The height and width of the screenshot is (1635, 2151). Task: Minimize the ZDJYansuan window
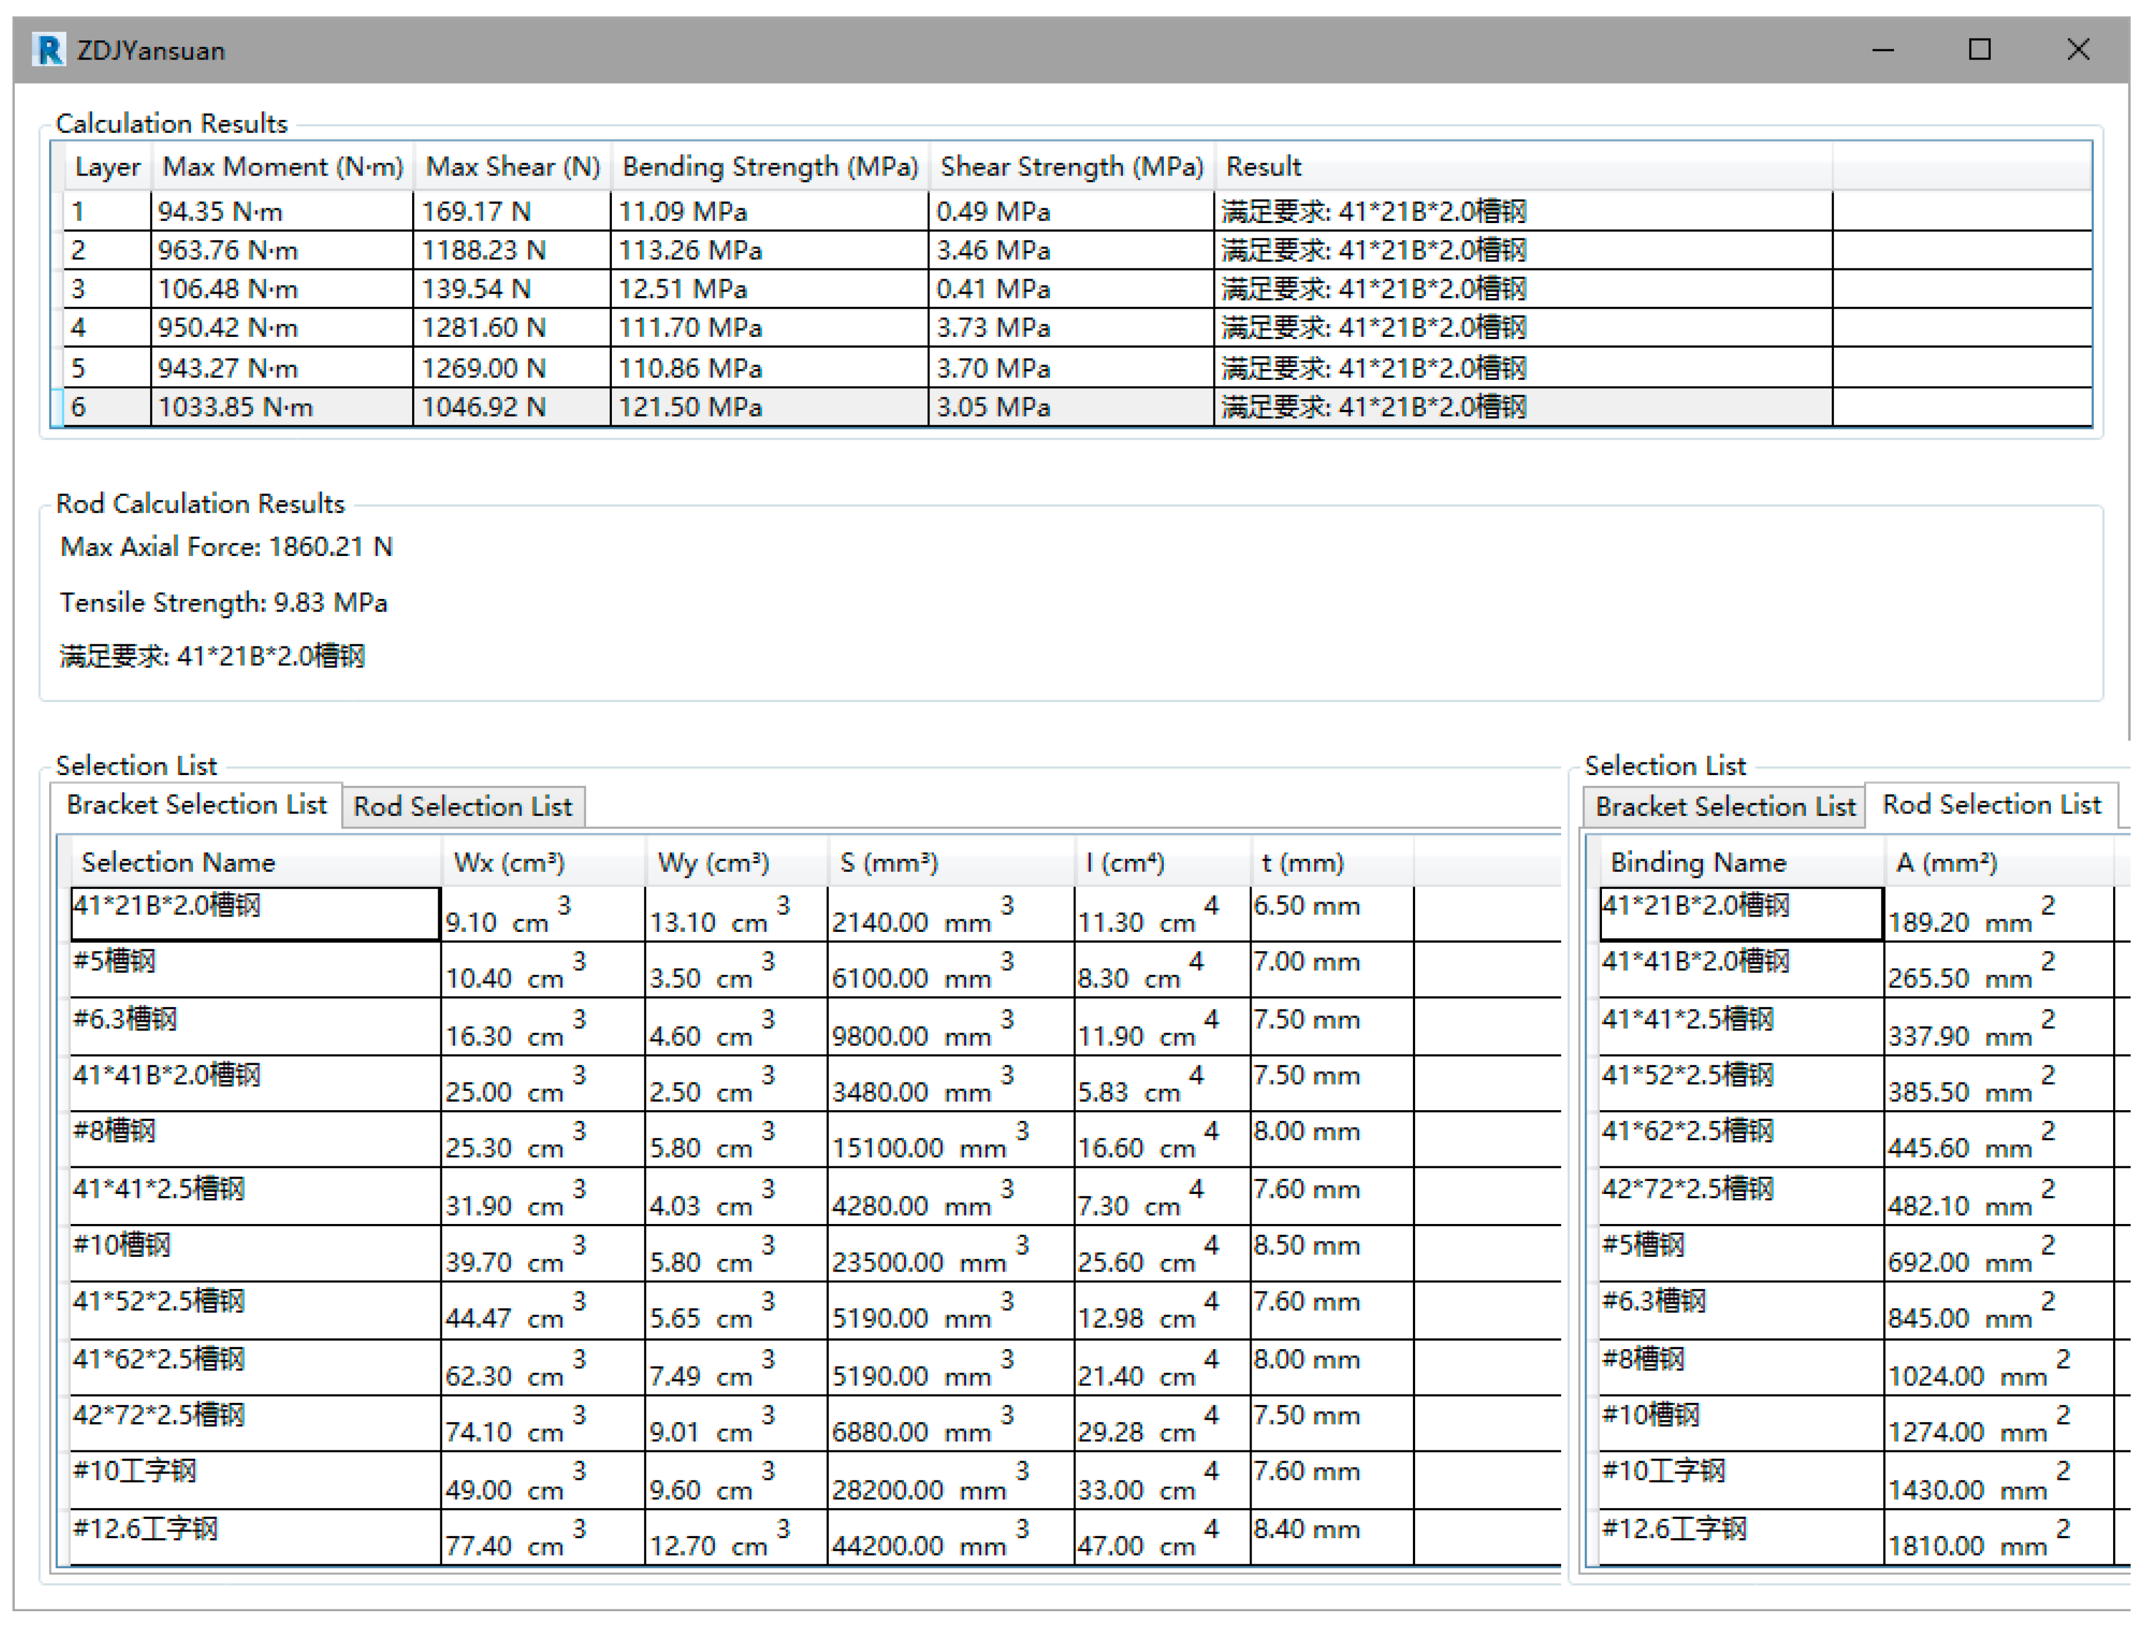point(1883,50)
